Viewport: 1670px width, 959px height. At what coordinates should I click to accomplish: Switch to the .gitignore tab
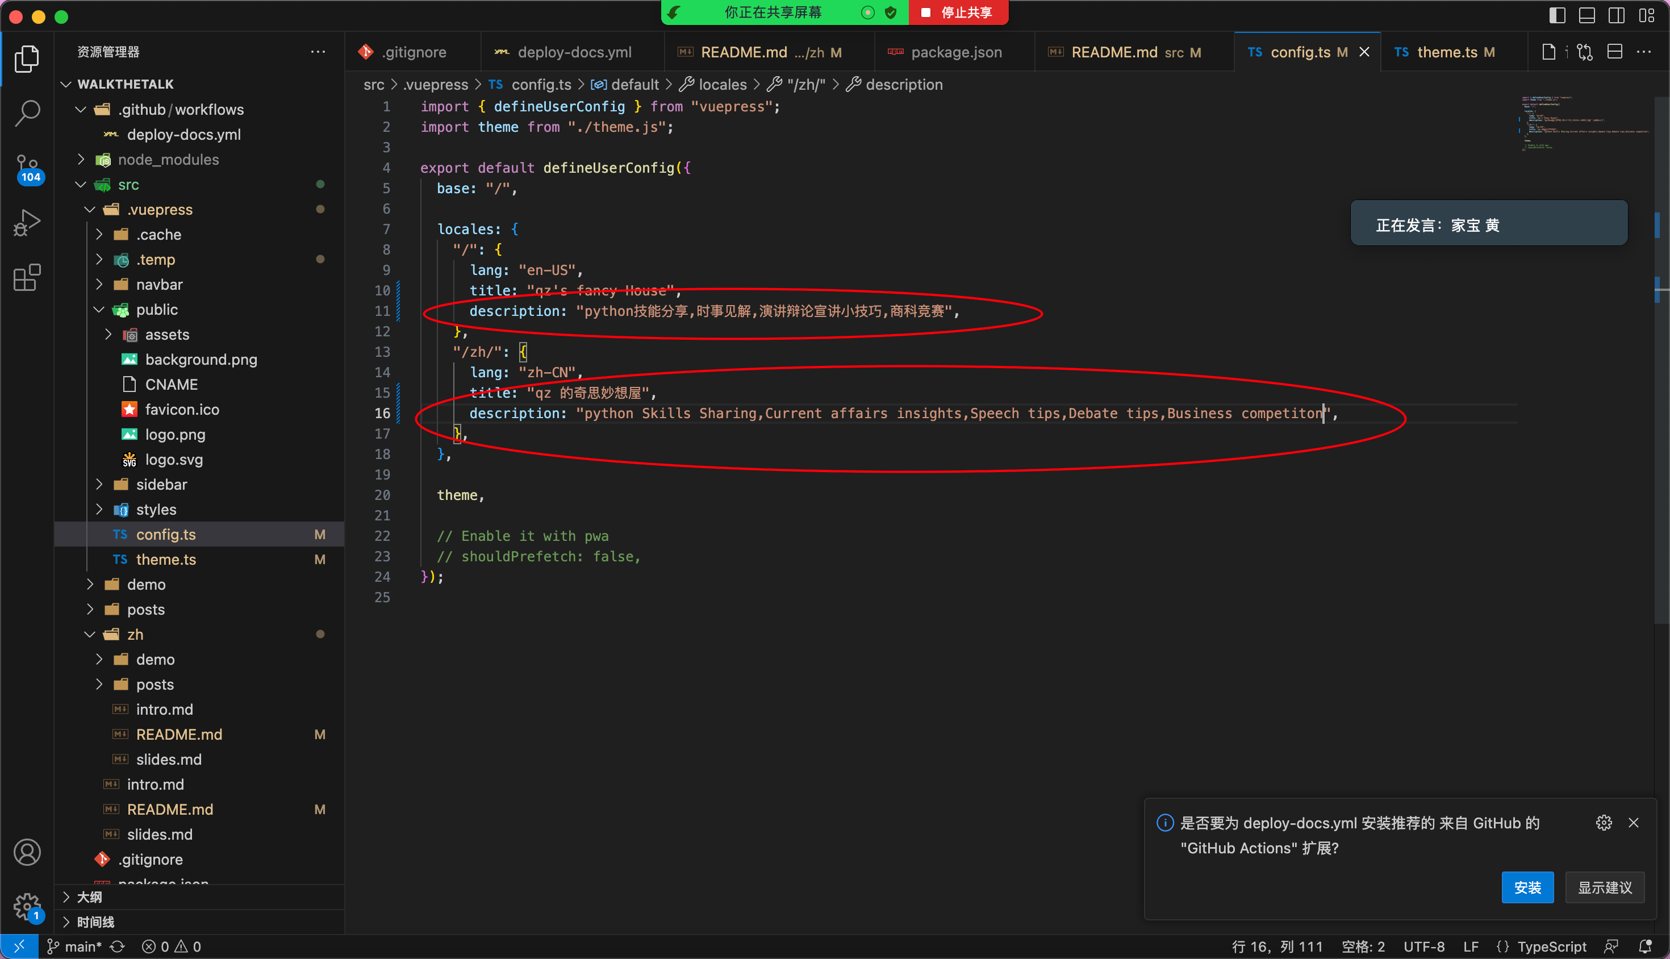pyautogui.click(x=412, y=52)
